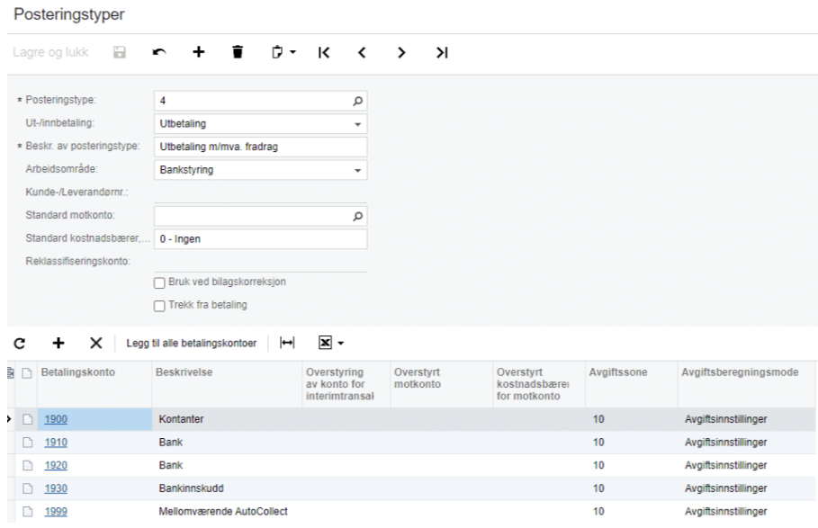Go to first record

click(x=324, y=52)
